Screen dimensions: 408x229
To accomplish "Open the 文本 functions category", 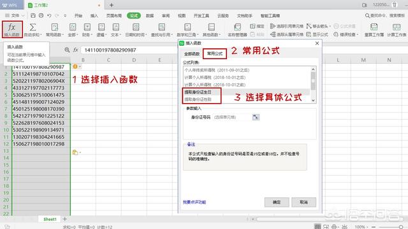I will (x=116, y=29).
